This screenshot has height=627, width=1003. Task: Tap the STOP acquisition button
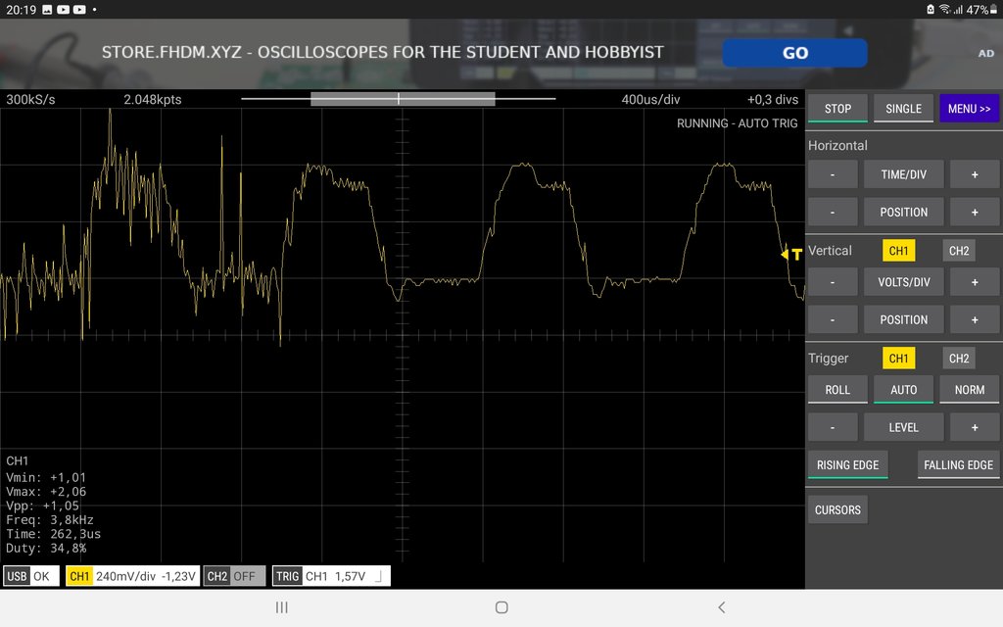point(837,109)
